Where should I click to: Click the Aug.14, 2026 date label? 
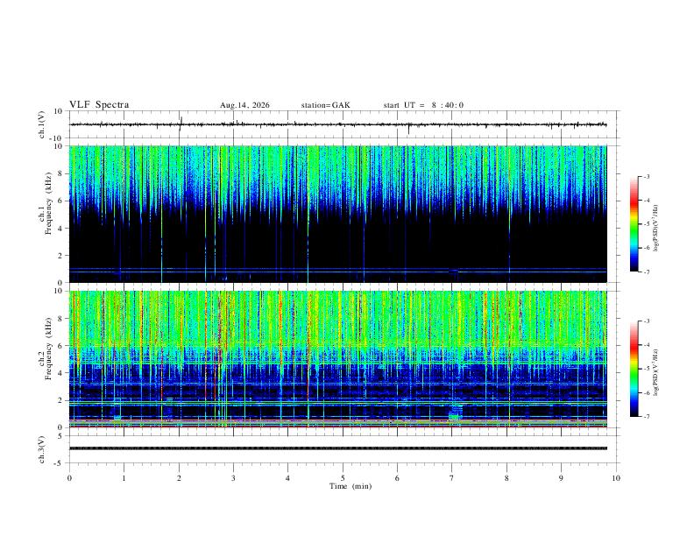point(244,105)
